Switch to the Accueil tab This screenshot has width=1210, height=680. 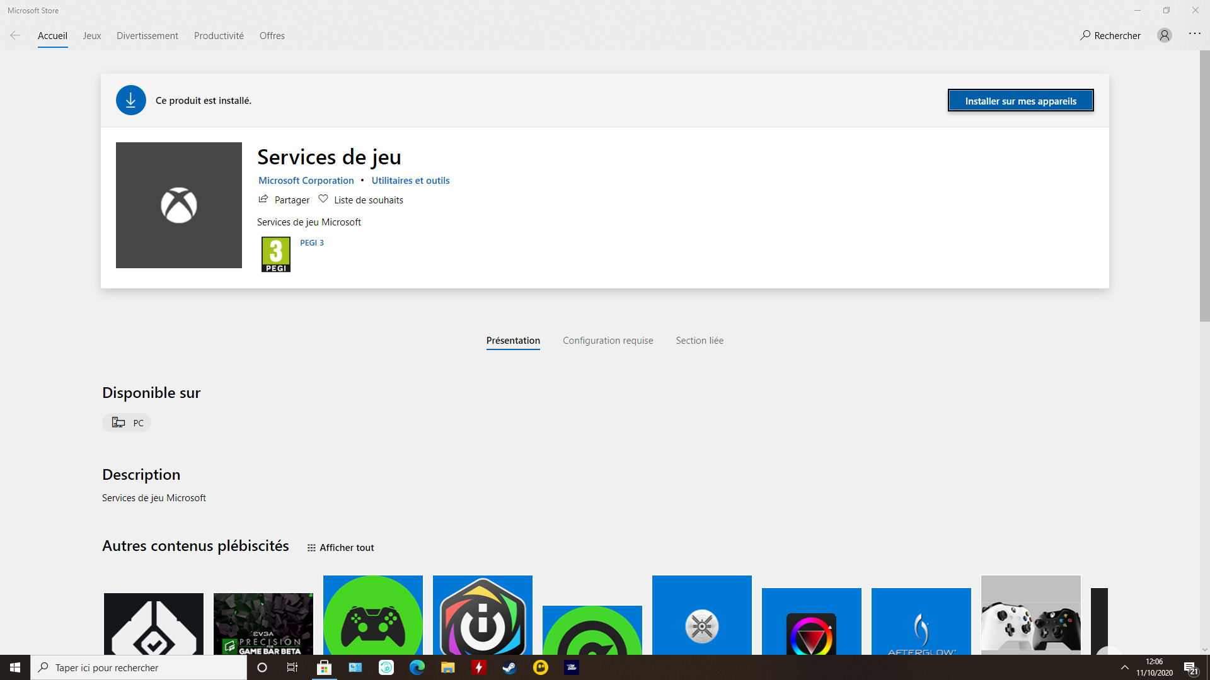[52, 36]
